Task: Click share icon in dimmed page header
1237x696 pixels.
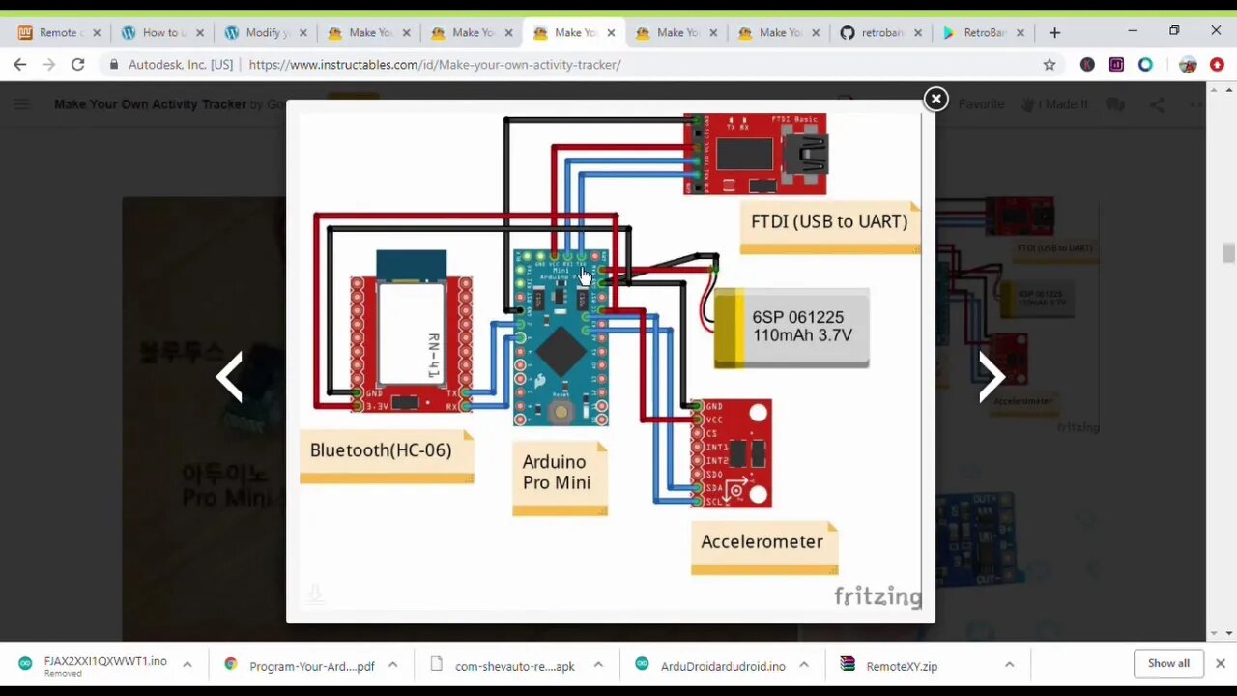Action: [x=1157, y=104]
